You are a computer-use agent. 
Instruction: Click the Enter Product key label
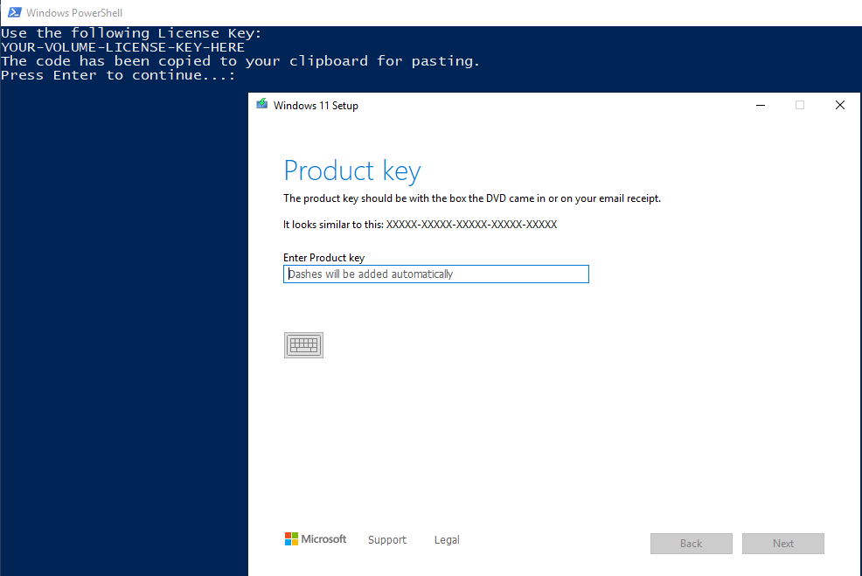pyautogui.click(x=323, y=257)
